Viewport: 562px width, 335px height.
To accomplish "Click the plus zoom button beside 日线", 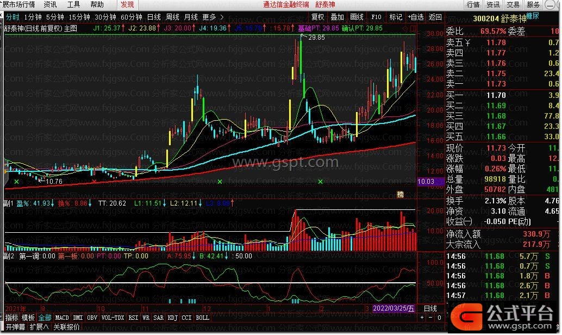I will (422, 318).
